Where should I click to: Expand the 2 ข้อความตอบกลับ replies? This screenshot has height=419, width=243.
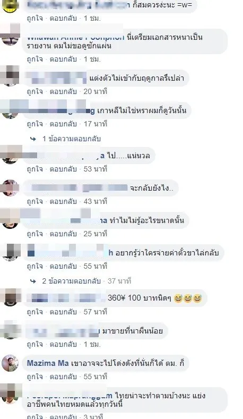click(x=71, y=281)
